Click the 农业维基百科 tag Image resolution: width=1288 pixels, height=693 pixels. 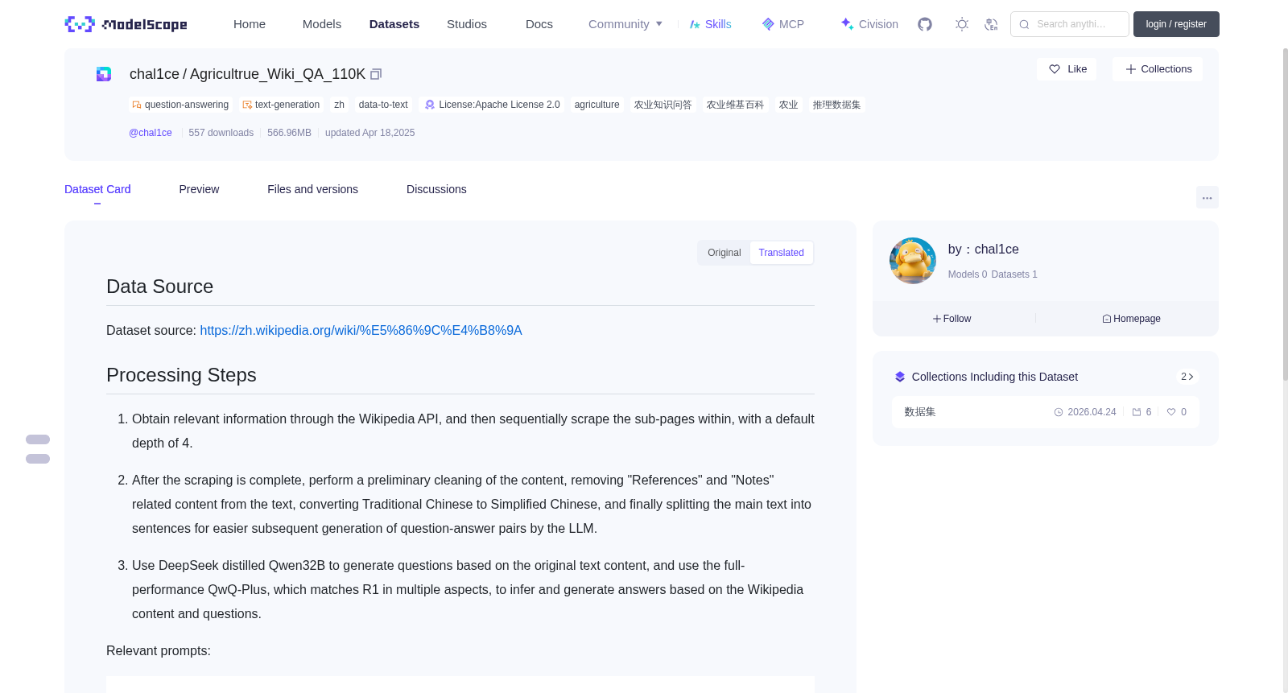pyautogui.click(x=735, y=105)
